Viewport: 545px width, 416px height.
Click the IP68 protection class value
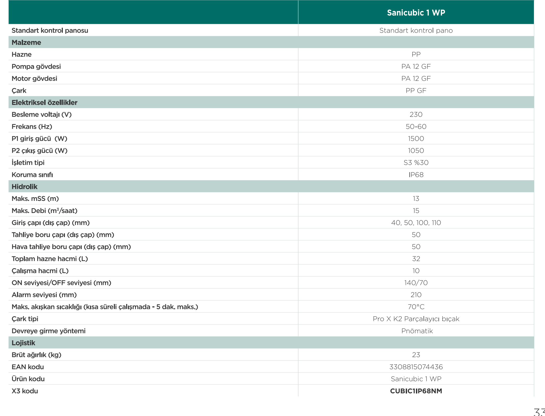point(416,175)
